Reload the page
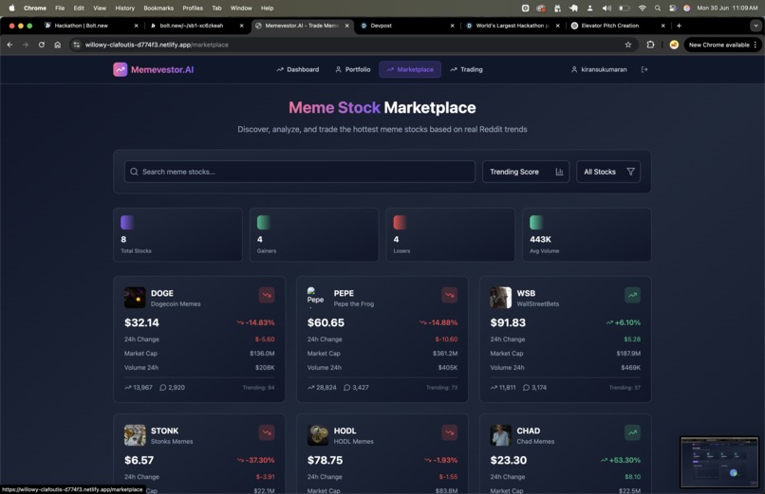Screen dimensions: 765x494 42,45
